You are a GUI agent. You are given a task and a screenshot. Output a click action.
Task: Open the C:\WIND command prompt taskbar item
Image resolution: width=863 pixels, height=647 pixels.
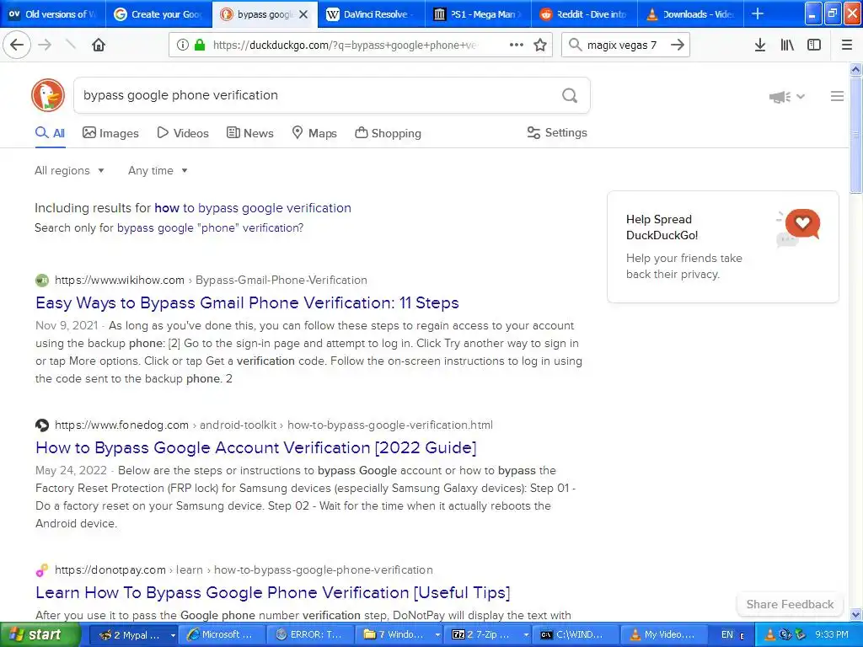576,634
